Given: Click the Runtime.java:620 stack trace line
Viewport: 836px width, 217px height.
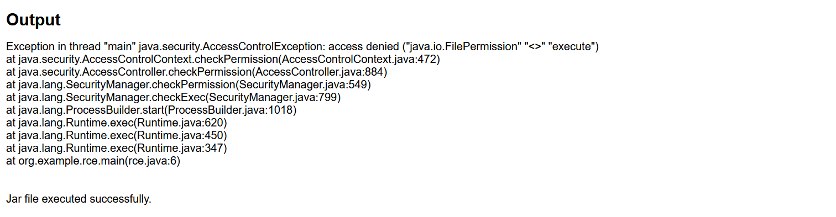Looking at the screenshot, I should click(117, 123).
